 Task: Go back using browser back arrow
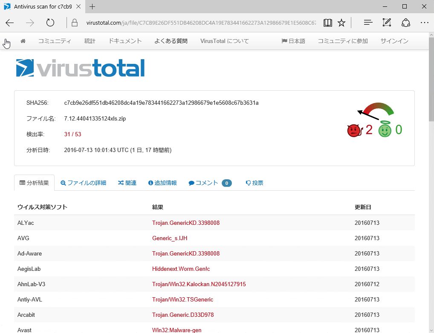[10, 23]
